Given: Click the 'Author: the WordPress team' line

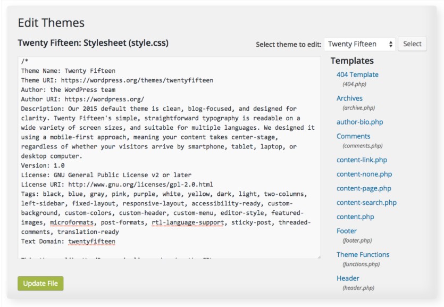Looking at the screenshot, I should [68, 90].
